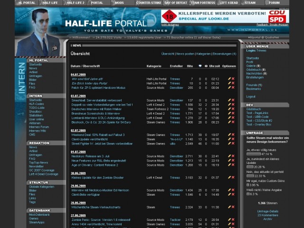
Task: Open 'Anno 1404 veröffentlicht' news title
Action: 97,224
